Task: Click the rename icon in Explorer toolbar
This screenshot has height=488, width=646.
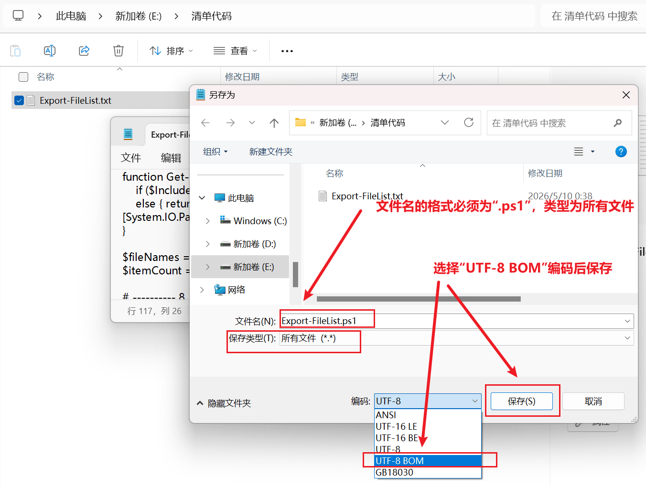Action: 50,51
